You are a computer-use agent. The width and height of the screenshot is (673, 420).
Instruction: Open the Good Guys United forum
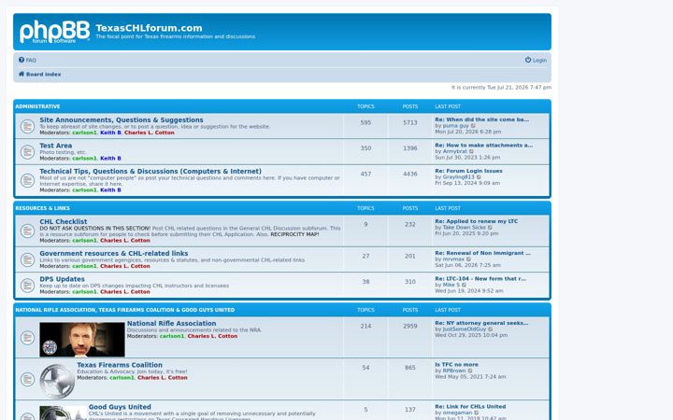[x=120, y=407]
